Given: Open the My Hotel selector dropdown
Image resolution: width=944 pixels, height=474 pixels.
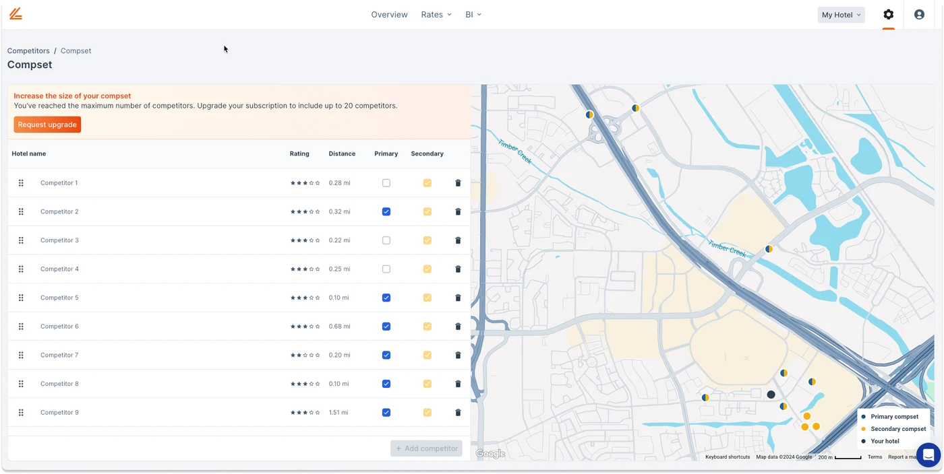Looking at the screenshot, I should click(x=841, y=15).
